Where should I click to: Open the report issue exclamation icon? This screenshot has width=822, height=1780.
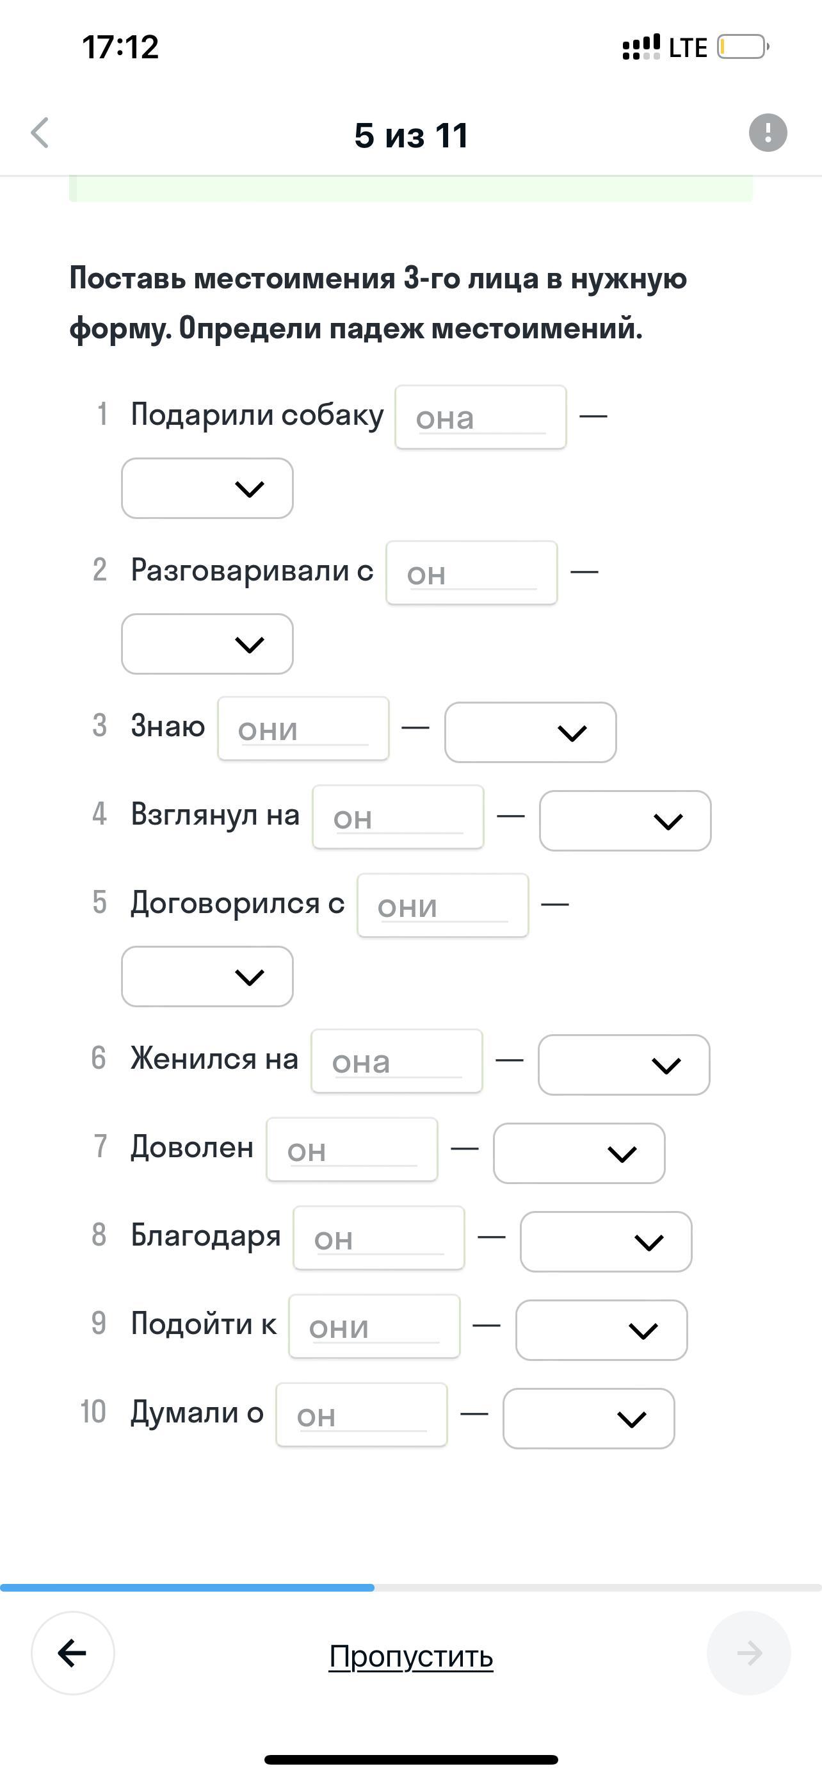click(768, 133)
